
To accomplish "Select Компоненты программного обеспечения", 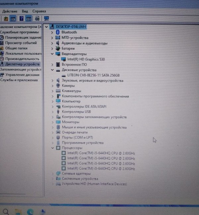I will 96,96.
